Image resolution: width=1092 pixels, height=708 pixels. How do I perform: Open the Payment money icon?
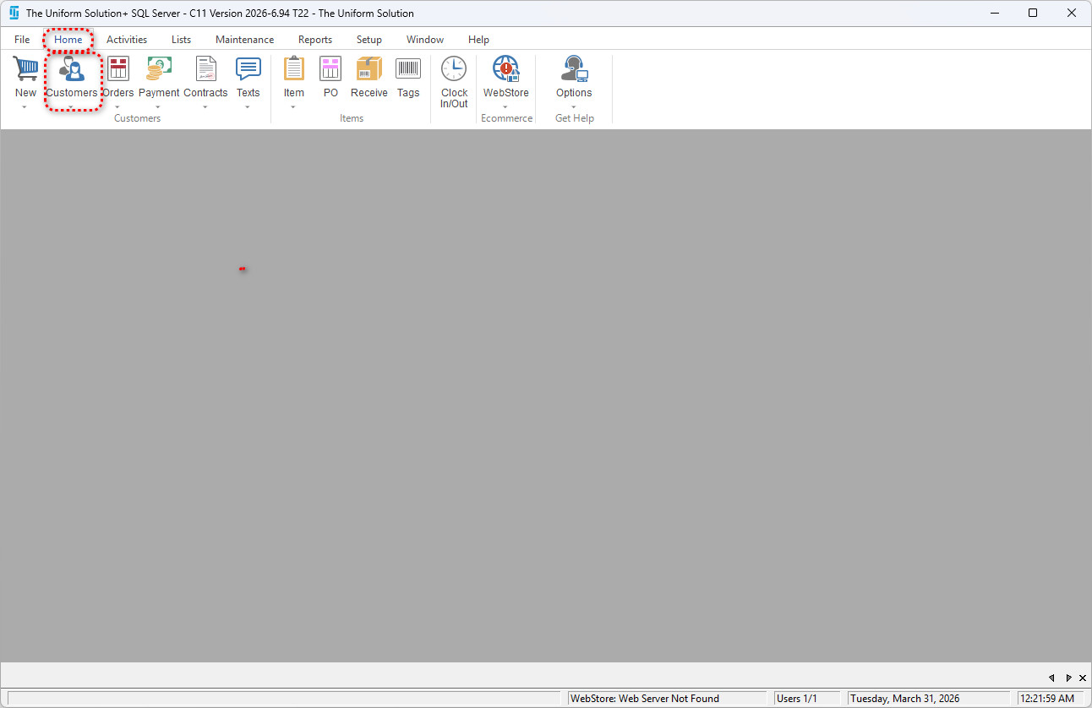pos(159,69)
